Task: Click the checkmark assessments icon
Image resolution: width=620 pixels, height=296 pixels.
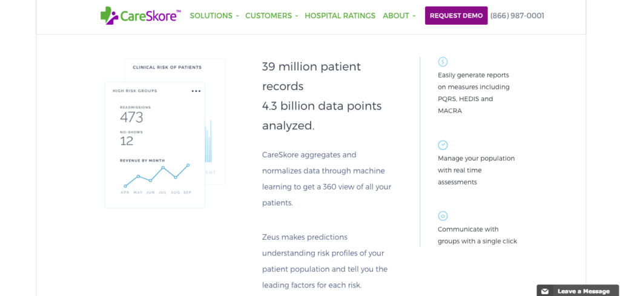Action: click(x=443, y=145)
